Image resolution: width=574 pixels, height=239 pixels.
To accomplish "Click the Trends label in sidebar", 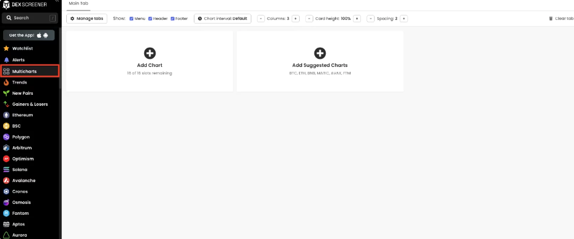I will tap(19, 82).
